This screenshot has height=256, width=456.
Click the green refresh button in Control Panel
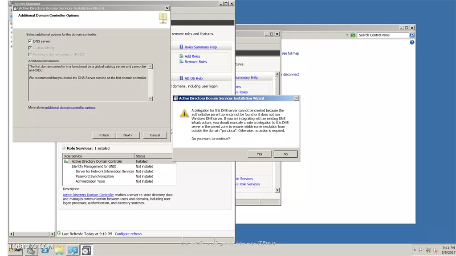pos(353,35)
